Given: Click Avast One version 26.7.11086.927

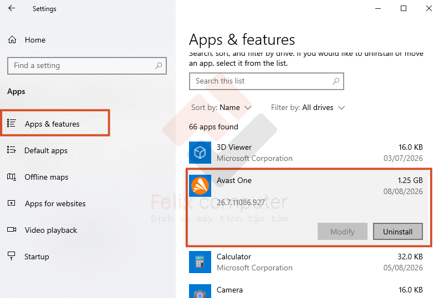Looking at the screenshot, I should (241, 202).
